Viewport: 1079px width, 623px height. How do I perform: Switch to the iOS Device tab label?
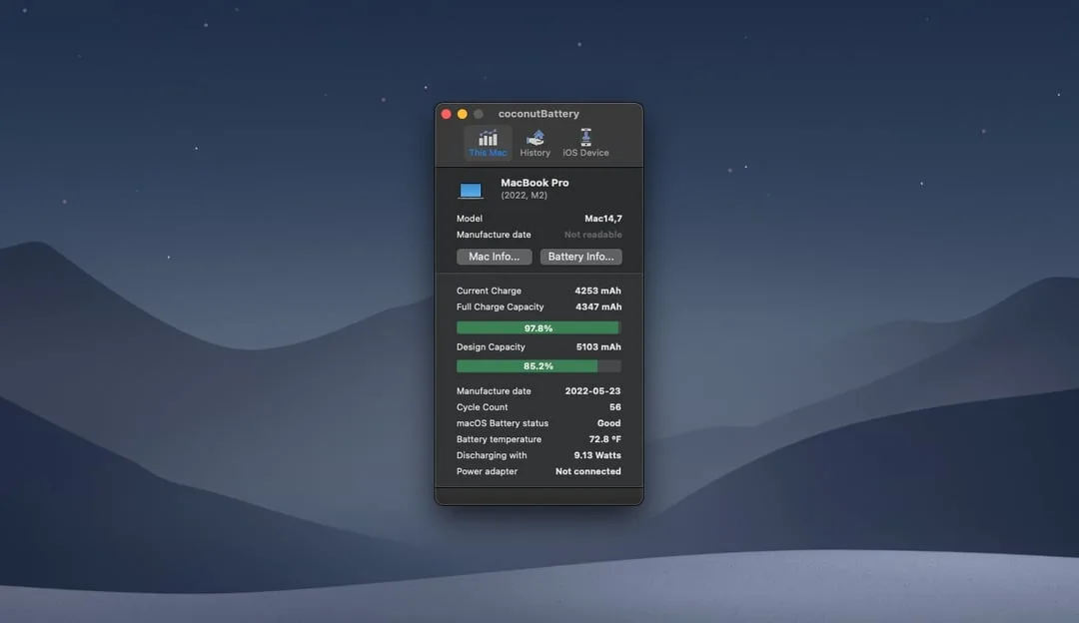tap(585, 153)
